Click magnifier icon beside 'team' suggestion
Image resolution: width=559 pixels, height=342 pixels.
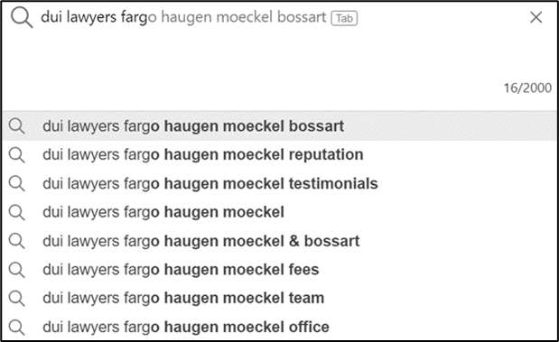(17, 299)
